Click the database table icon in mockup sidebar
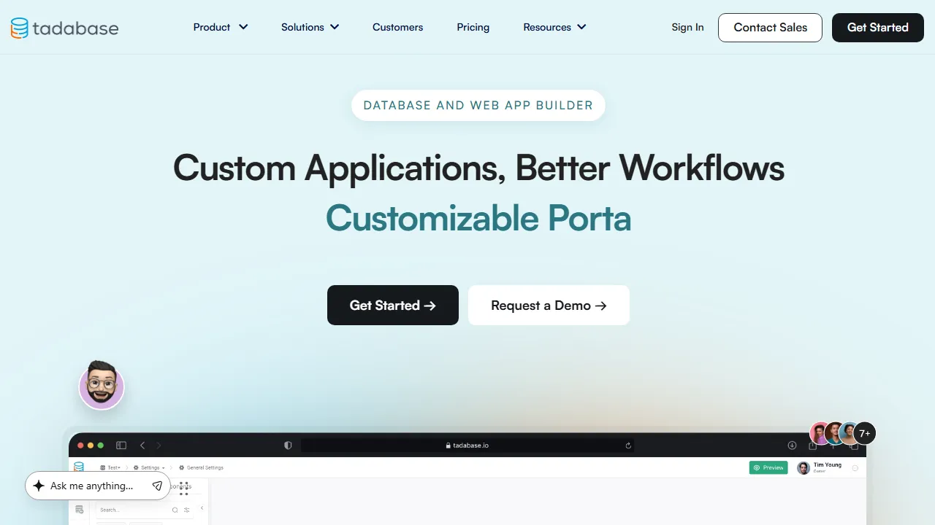935x525 pixels. (80, 509)
